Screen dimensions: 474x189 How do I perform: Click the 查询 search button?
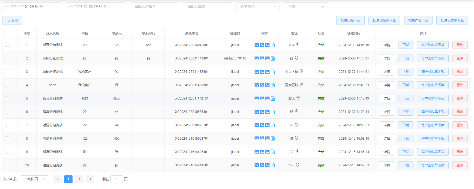coord(12,20)
